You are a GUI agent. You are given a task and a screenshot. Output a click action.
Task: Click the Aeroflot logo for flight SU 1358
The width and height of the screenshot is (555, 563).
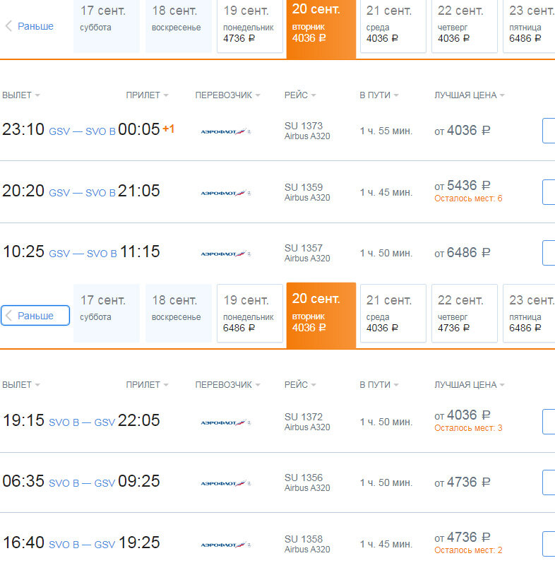(225, 545)
